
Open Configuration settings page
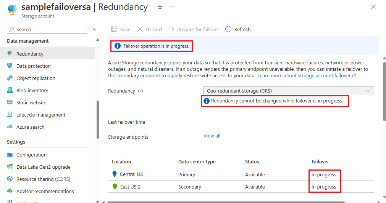coord(31,155)
